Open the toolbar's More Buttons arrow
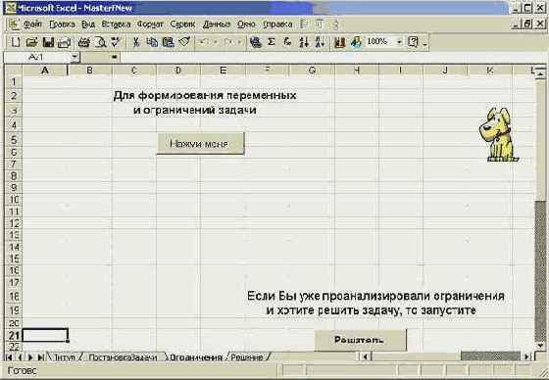Screen dimensions: 549x380 (424, 43)
